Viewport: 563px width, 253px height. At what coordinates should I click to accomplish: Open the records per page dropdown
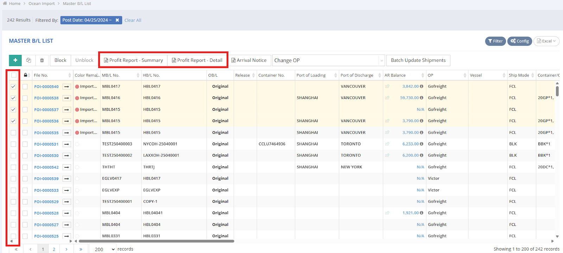point(103,249)
